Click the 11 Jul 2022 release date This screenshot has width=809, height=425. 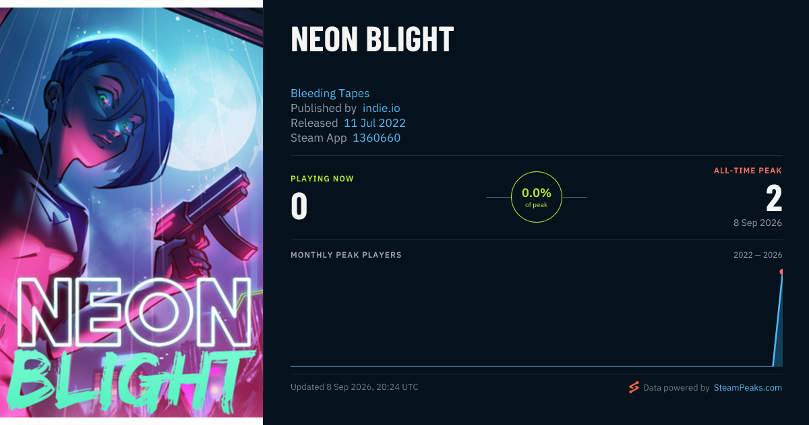tap(375, 123)
